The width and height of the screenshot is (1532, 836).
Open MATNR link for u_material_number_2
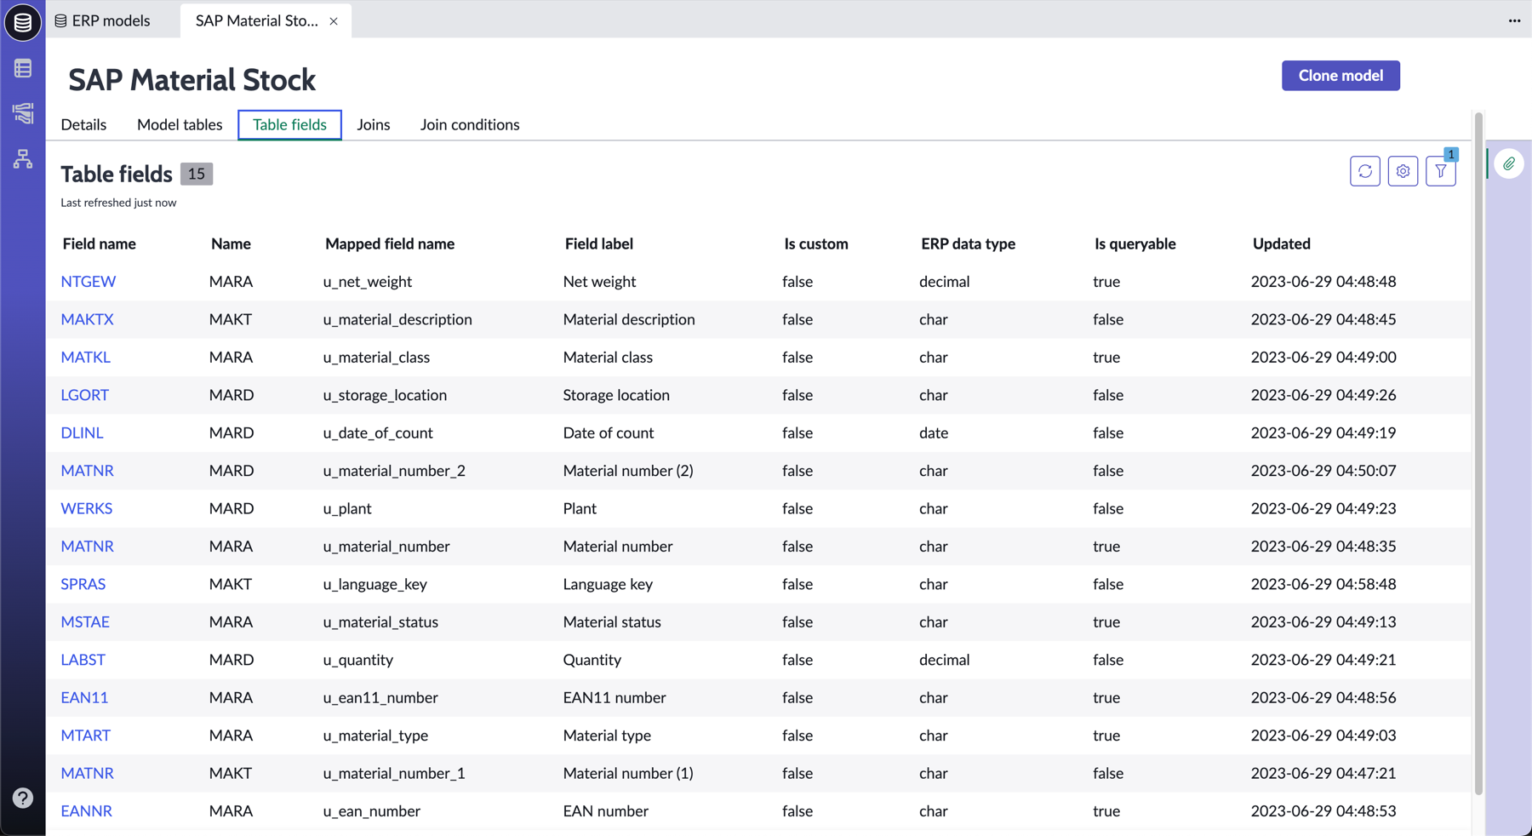87,471
